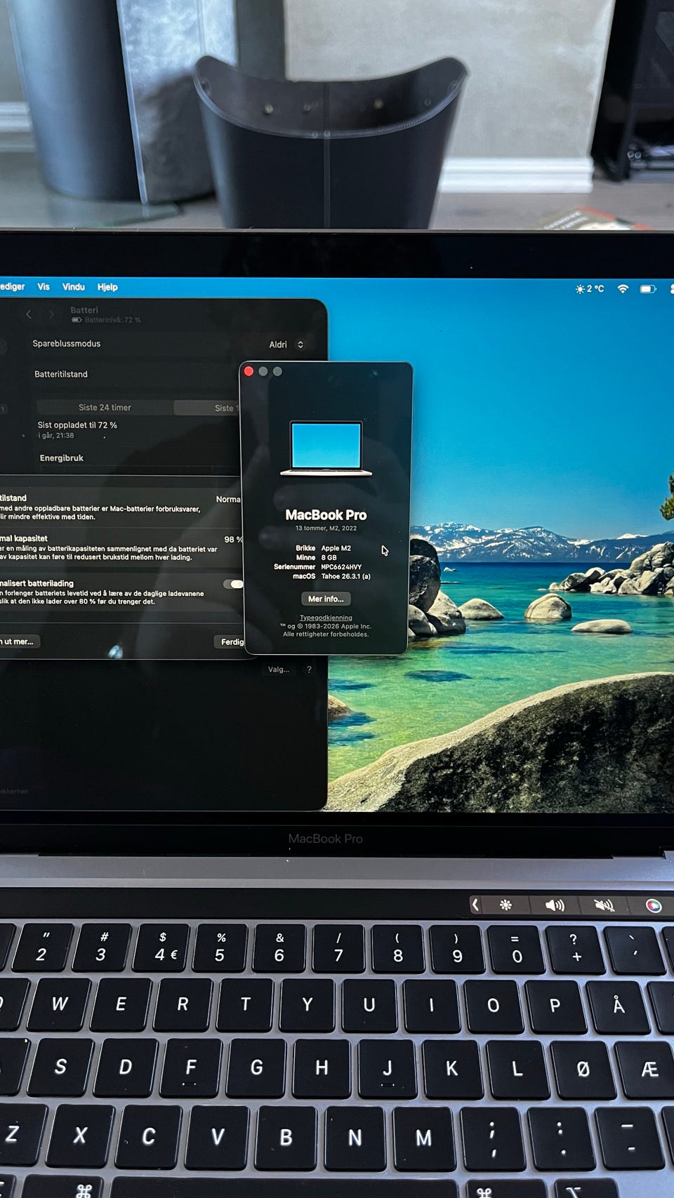The width and height of the screenshot is (674, 1198).
Task: Click the question mark help button
Action: (x=309, y=670)
